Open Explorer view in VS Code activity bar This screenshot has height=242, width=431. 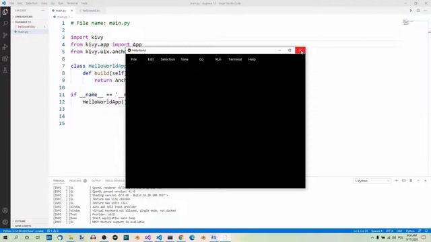(5, 12)
